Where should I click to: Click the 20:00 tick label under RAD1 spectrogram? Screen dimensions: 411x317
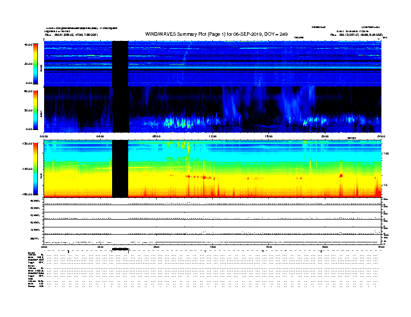coord(325,136)
